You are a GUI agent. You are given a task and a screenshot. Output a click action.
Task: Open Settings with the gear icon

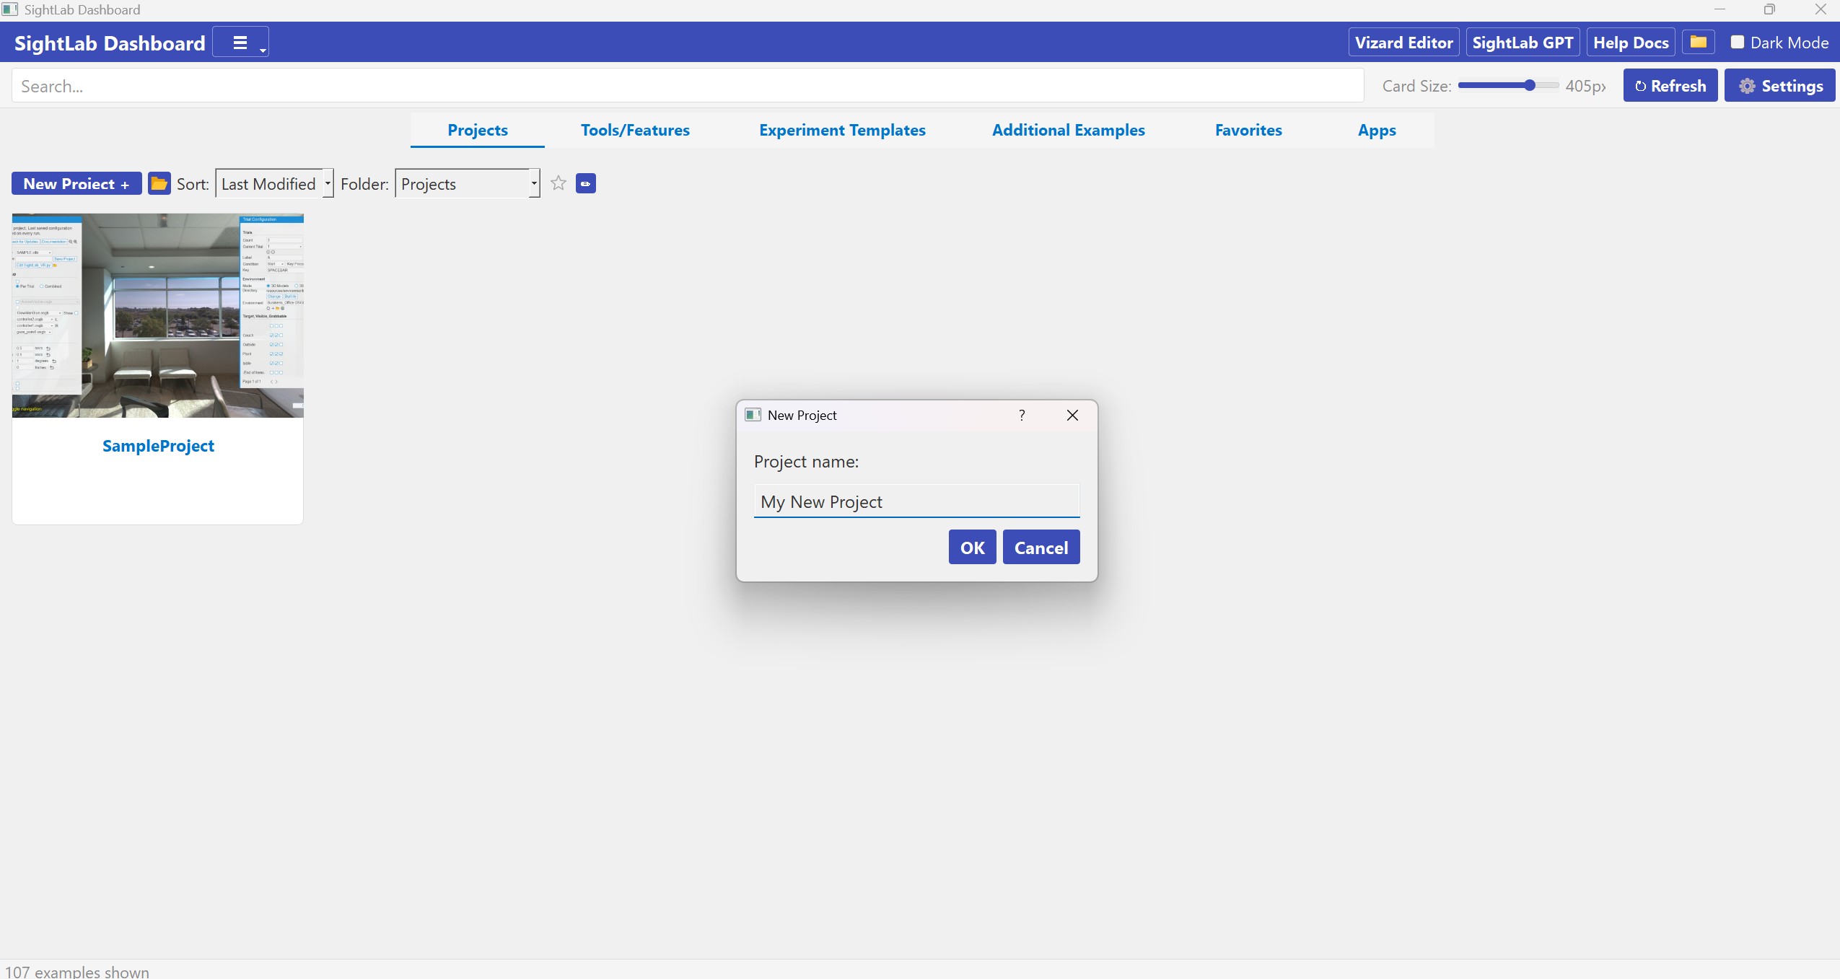[x=1779, y=86]
